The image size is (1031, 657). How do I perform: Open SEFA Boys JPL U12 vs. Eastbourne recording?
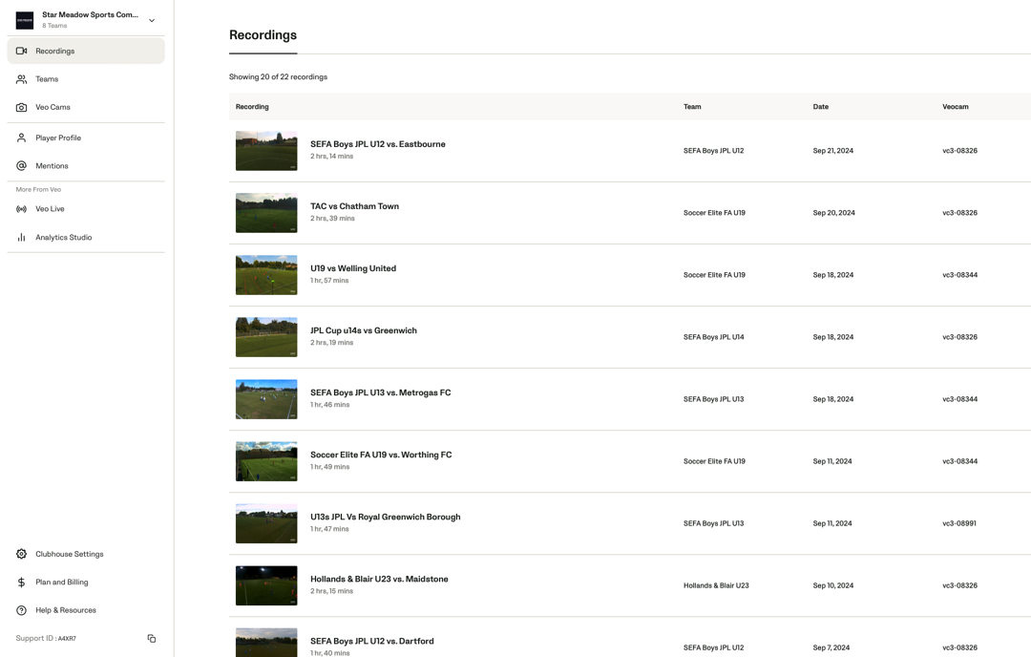pyautogui.click(x=377, y=144)
